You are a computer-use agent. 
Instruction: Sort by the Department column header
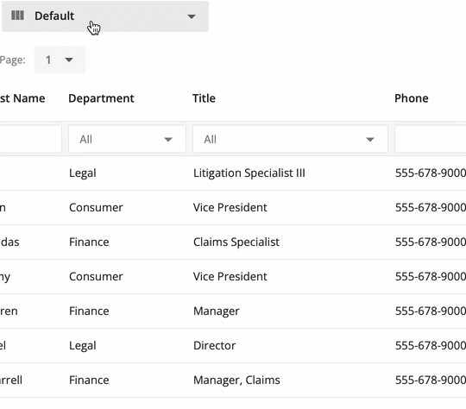(x=101, y=98)
